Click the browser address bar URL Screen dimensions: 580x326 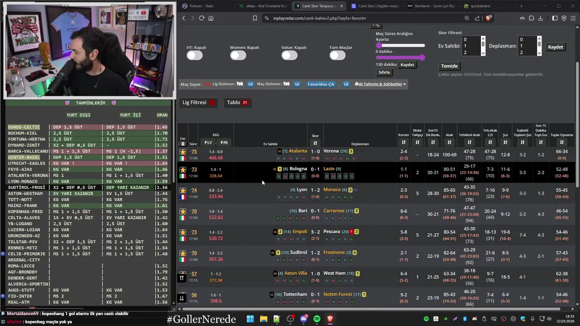point(319,18)
